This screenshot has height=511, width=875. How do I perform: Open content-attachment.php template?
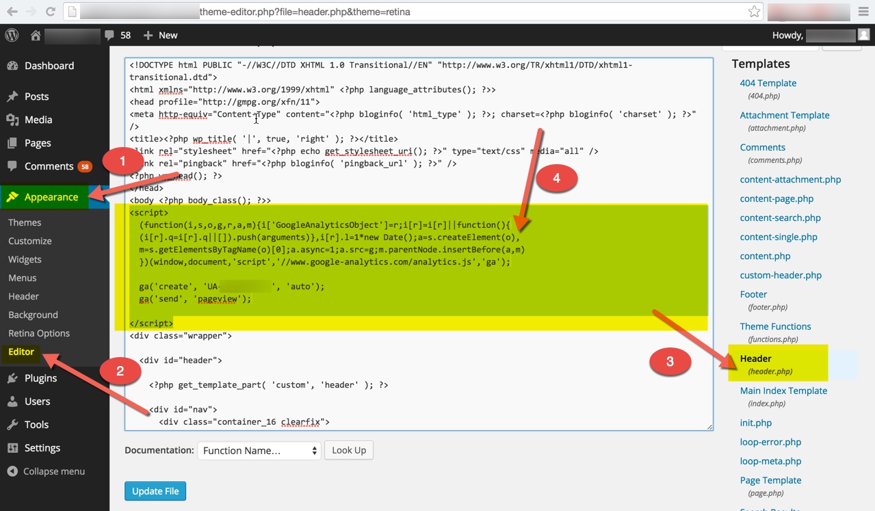click(790, 179)
